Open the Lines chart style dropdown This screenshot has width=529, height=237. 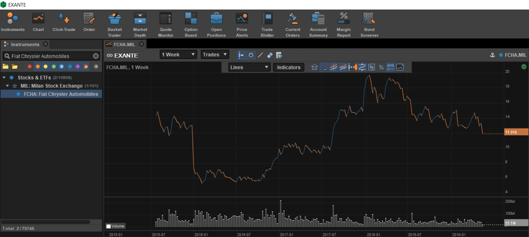249,67
